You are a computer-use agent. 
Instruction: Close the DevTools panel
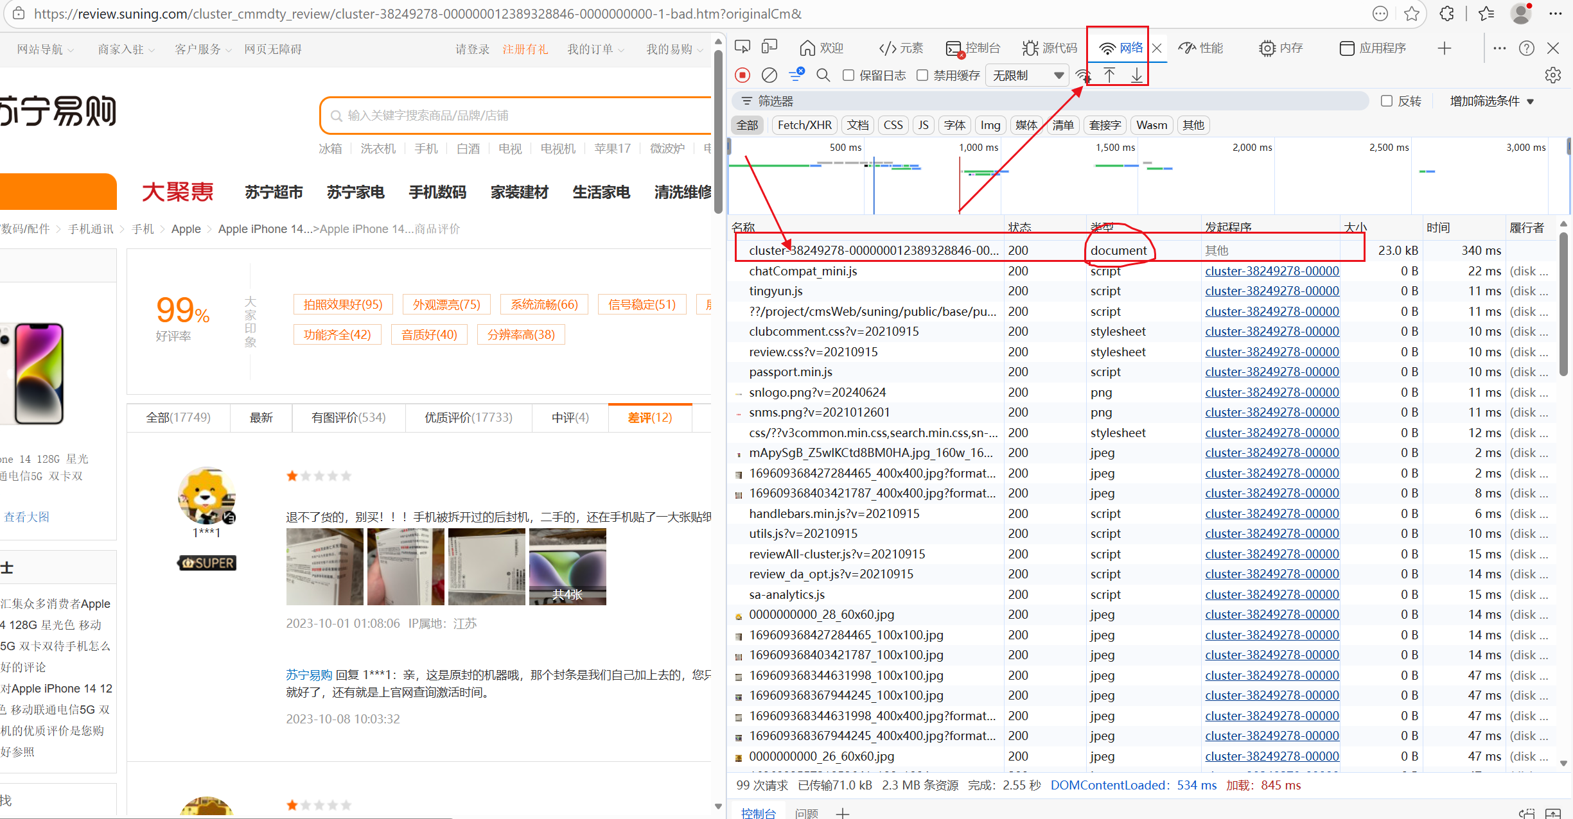click(1553, 48)
